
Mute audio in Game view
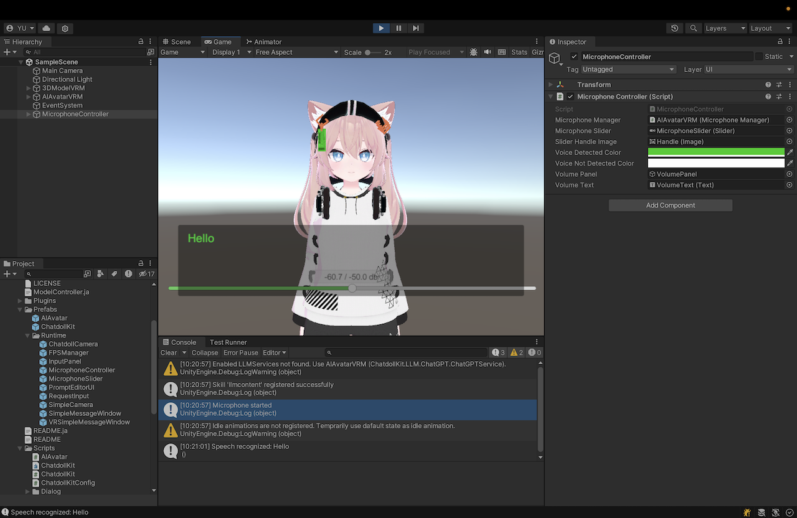(488, 52)
